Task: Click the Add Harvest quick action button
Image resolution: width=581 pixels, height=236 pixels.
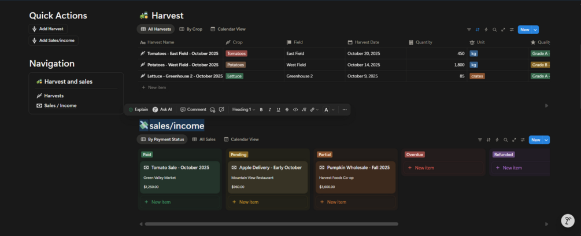Action: (48, 29)
